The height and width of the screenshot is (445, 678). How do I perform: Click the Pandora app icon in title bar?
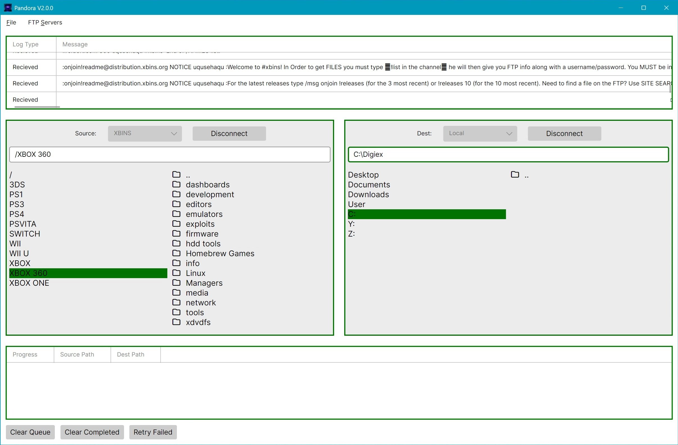[8, 8]
